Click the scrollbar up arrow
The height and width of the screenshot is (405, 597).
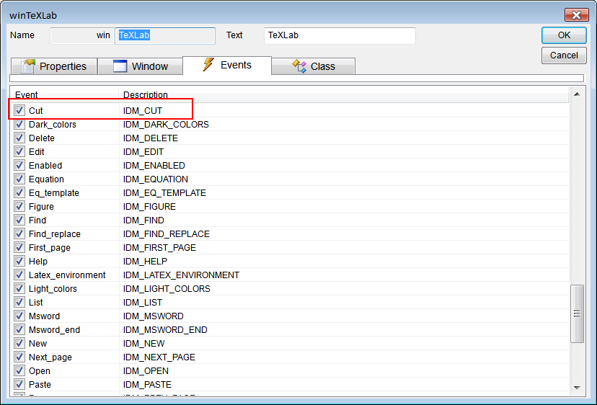coord(577,94)
